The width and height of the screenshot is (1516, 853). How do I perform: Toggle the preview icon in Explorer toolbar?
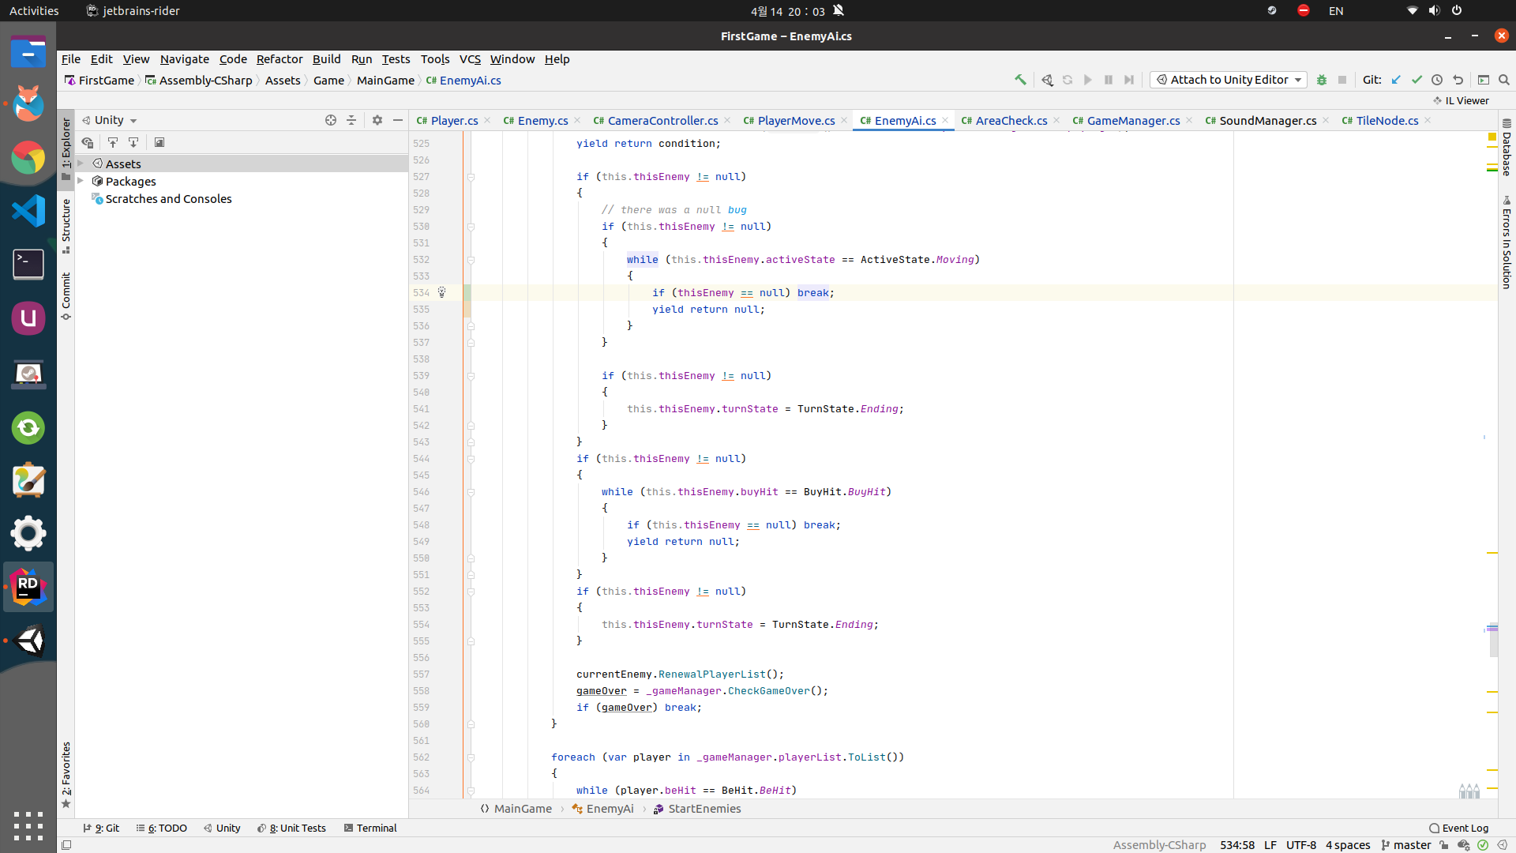point(159,143)
